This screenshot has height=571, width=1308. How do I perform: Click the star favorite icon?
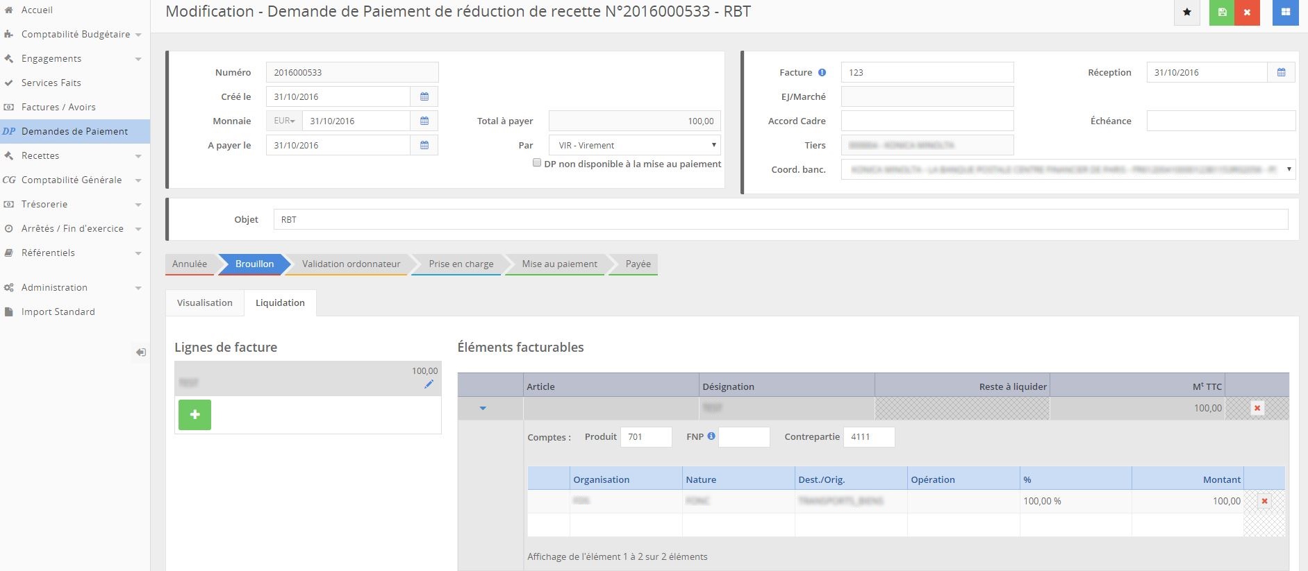coord(1187,12)
